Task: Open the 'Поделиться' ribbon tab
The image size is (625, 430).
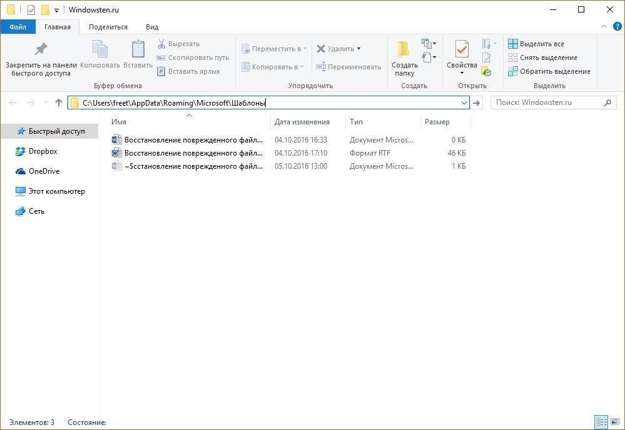Action: click(108, 27)
